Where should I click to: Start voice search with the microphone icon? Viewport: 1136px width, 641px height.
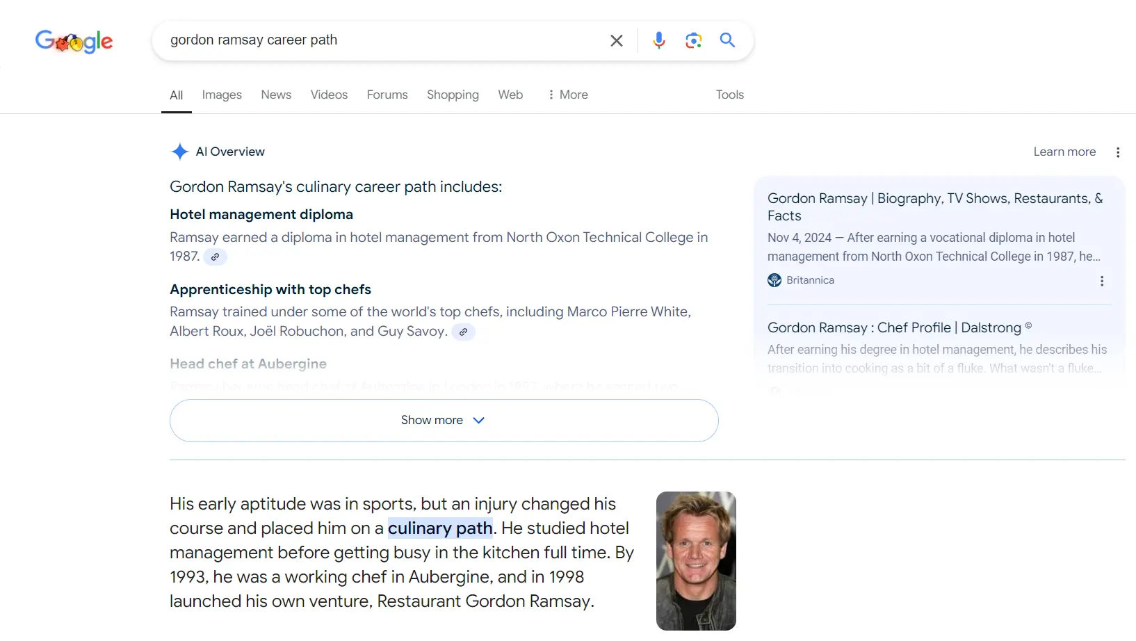pos(658,40)
